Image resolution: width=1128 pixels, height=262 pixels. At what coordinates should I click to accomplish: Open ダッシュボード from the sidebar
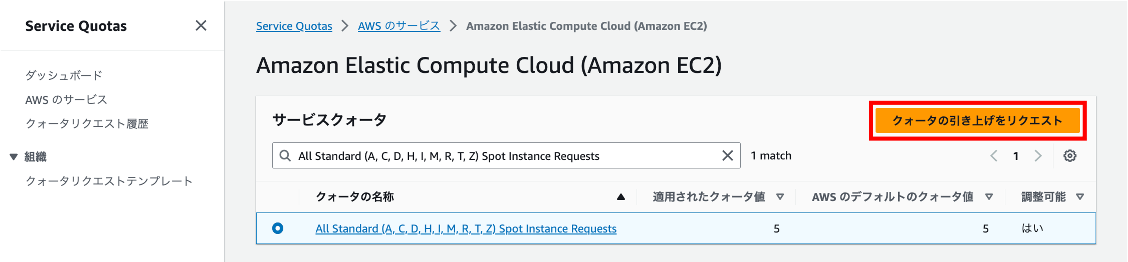click(x=64, y=75)
